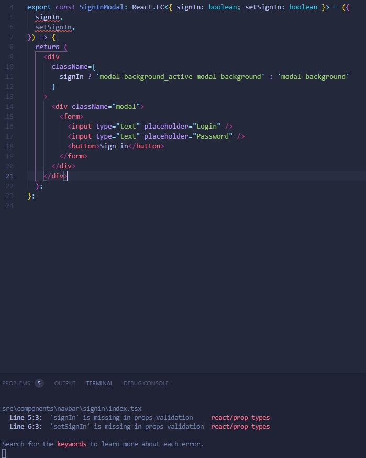The width and height of the screenshot is (366, 458).
Task: Click the React.FC type annotation
Action: point(148,7)
